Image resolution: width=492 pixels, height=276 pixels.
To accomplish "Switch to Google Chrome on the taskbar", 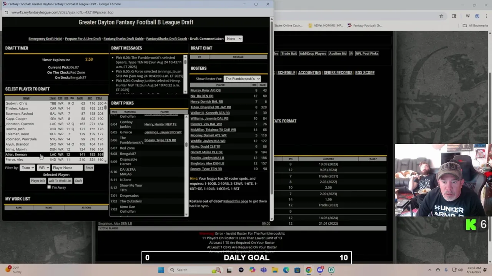I will point(309,270).
